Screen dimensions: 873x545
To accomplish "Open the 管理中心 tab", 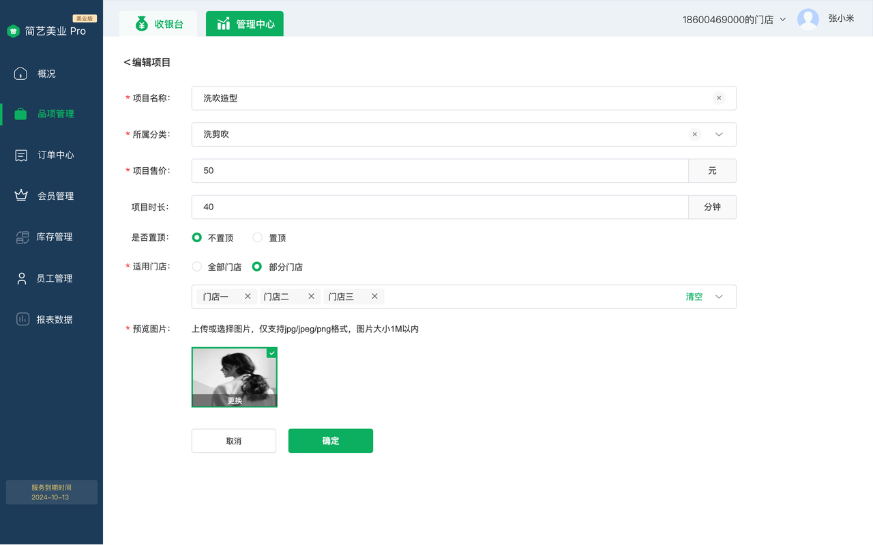I will tap(245, 24).
